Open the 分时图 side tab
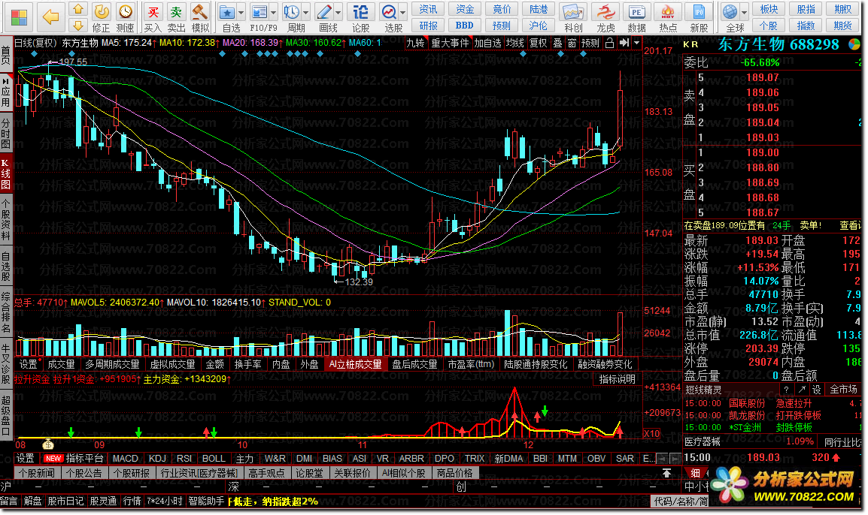Image resolution: width=868 pixels, height=515 pixels. (5, 133)
